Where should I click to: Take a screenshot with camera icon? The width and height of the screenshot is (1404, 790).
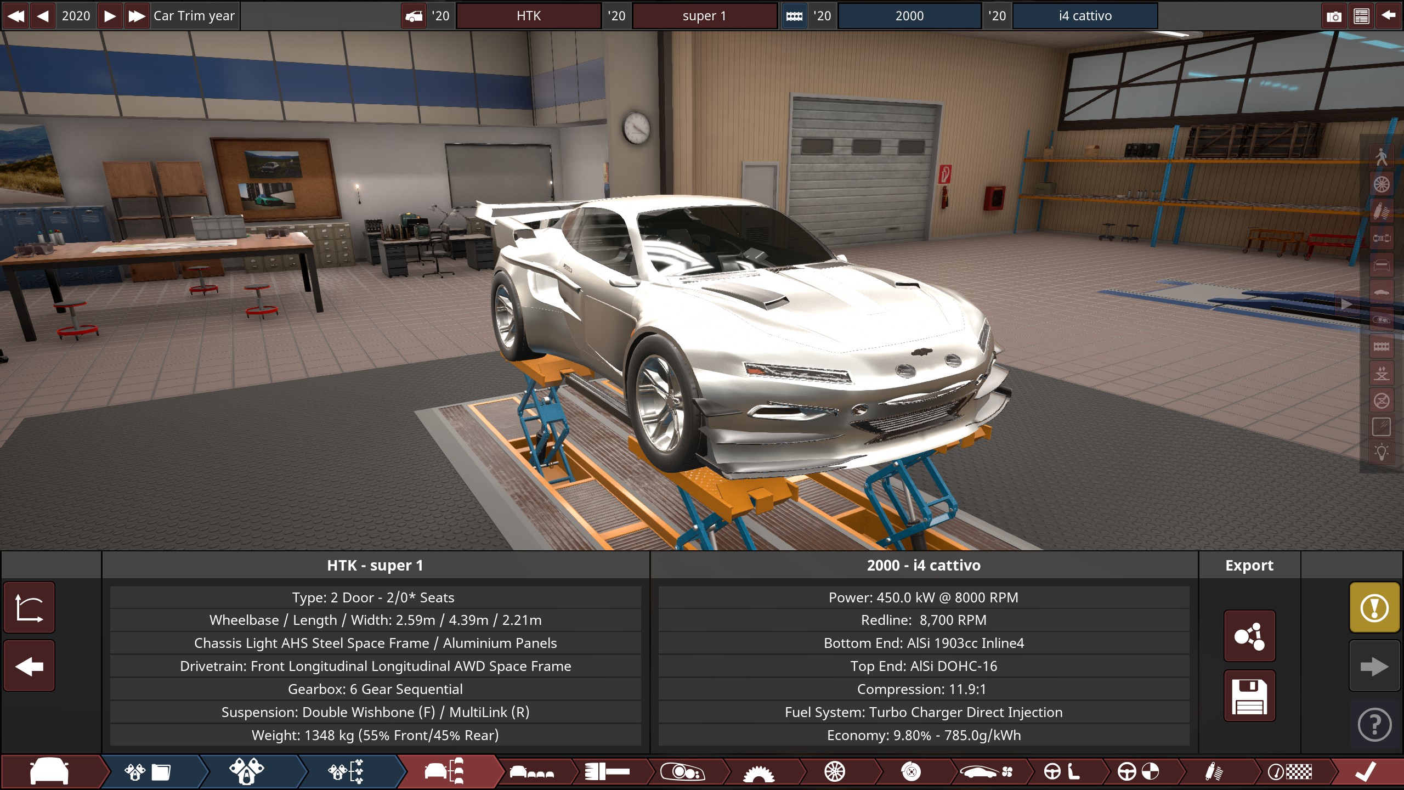click(1334, 16)
